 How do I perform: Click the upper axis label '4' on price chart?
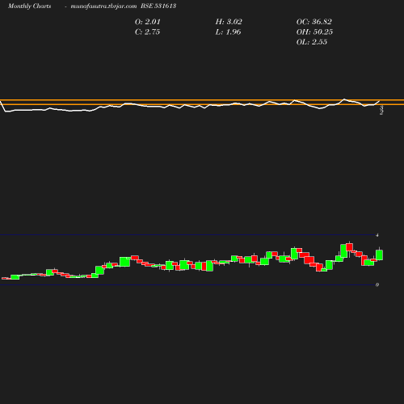[x=377, y=235]
